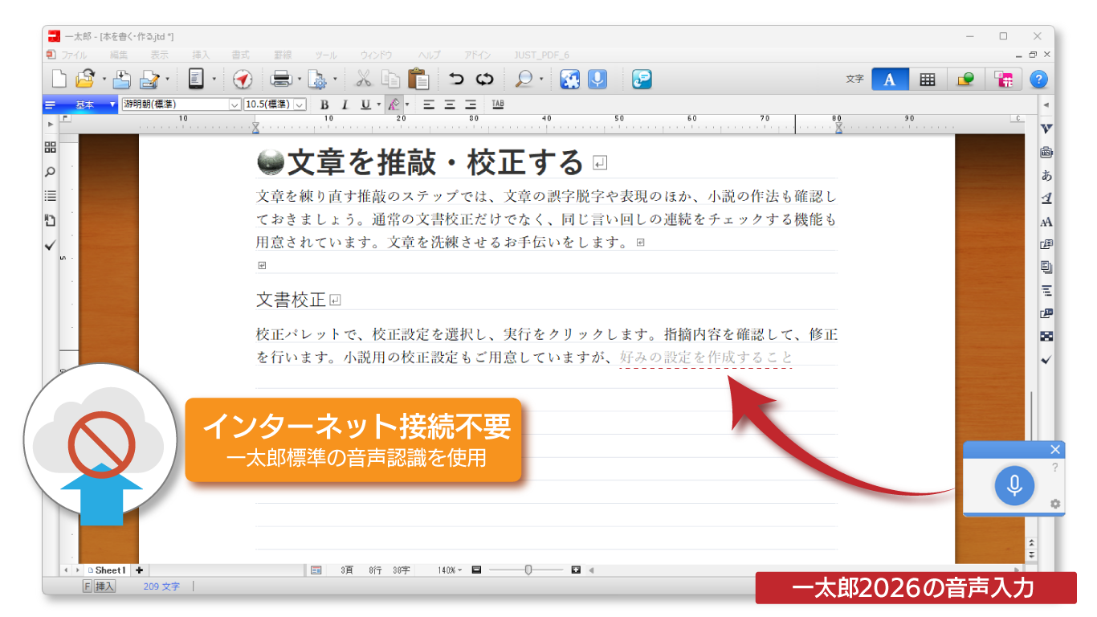The height and width of the screenshot is (617, 1097).
Task: Click the zoom slider handle in the status bar
Action: (528, 570)
